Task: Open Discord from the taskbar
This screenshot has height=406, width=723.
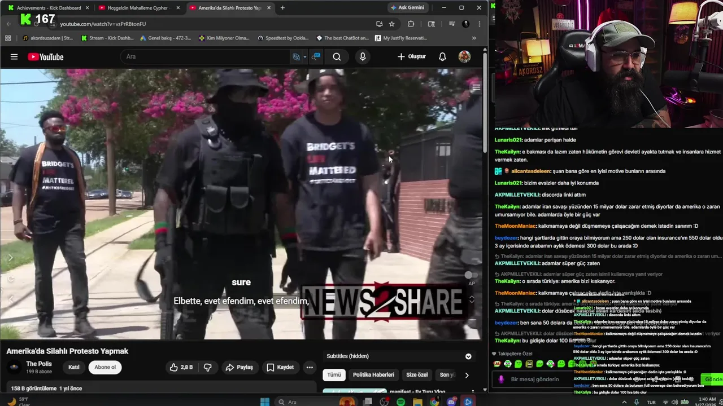Action: click(x=451, y=401)
